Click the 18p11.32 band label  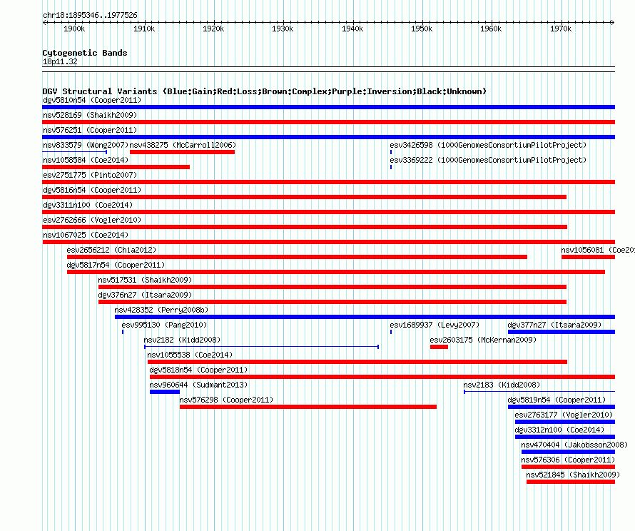click(x=60, y=61)
